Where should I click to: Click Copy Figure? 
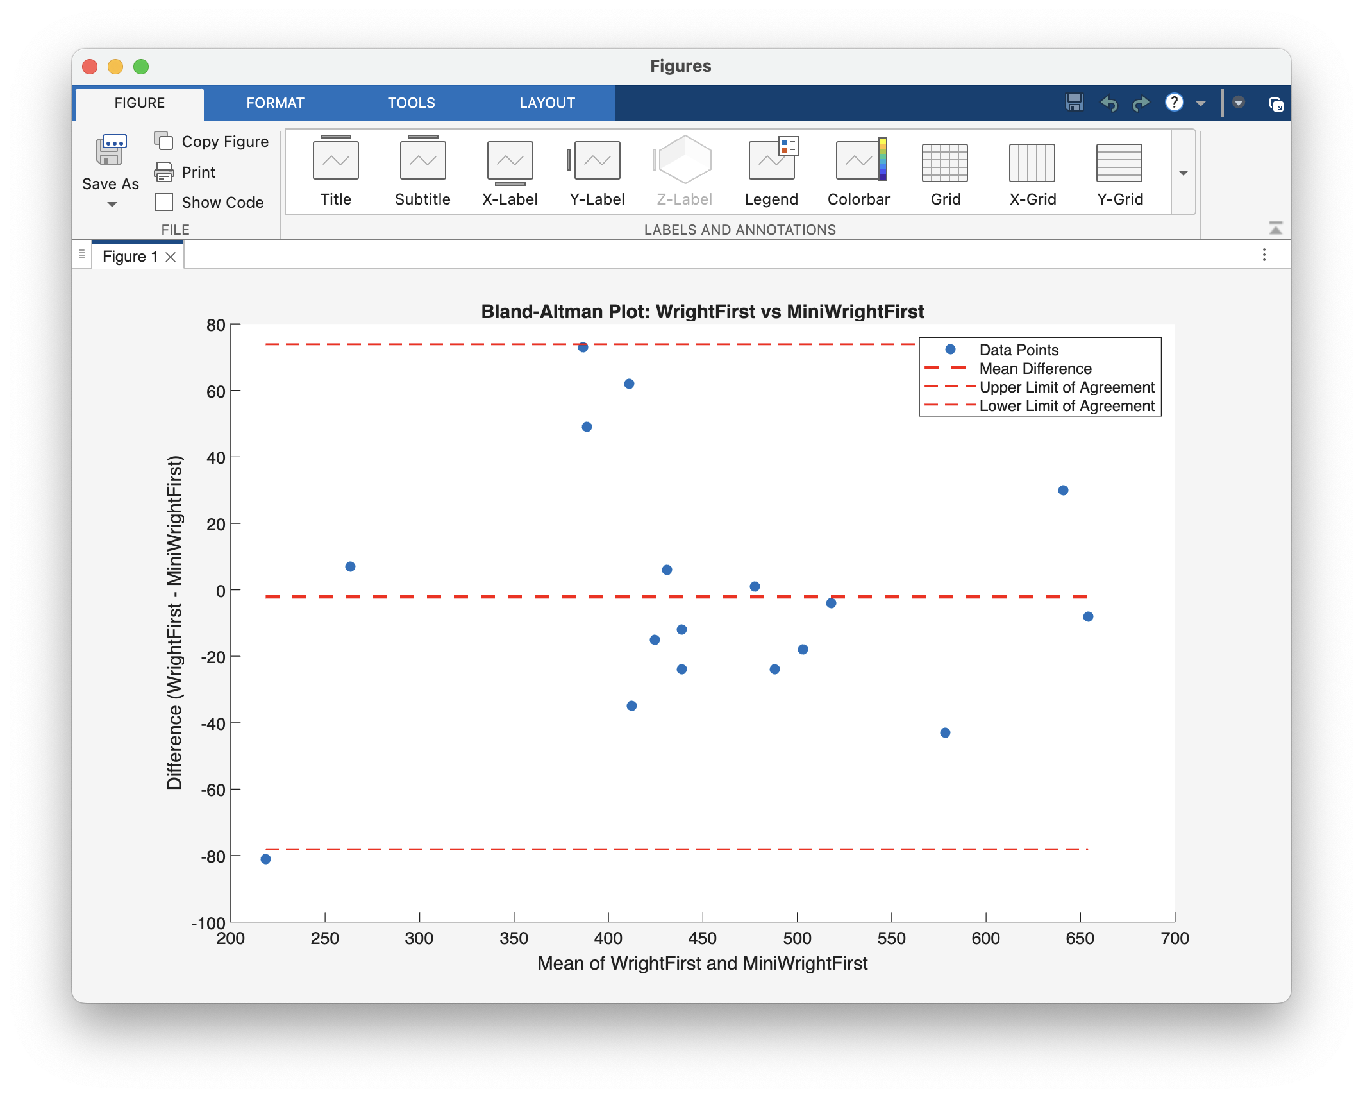[x=212, y=141]
